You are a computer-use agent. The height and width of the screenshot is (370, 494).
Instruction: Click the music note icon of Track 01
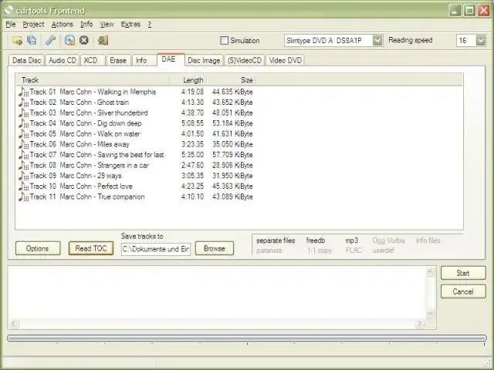[x=24, y=92]
